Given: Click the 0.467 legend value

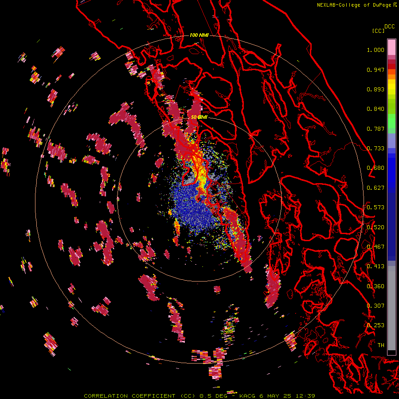Looking at the screenshot, I should click(376, 247).
